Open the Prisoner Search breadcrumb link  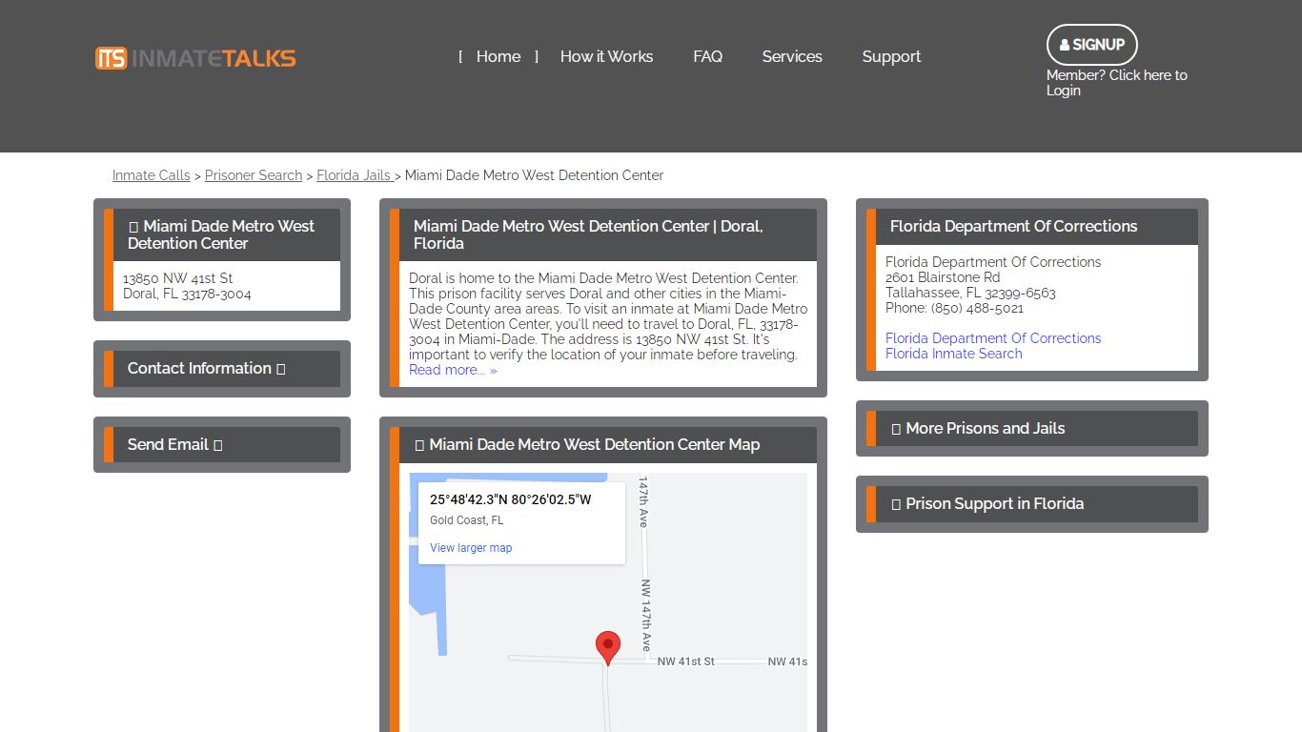coord(254,175)
